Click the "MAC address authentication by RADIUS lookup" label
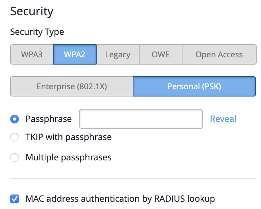The image size is (261, 209). (120, 199)
